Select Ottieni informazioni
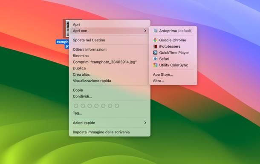This screenshot has width=260, height=164. [x=110, y=49]
